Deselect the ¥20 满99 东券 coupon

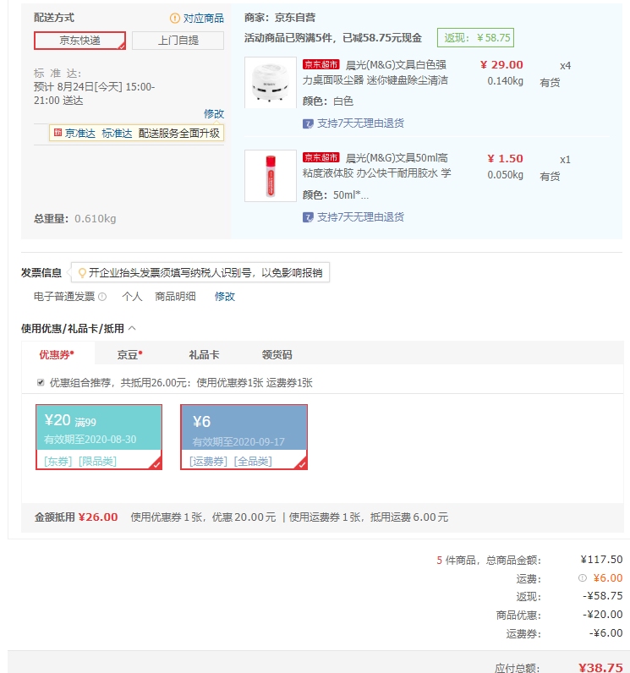tap(99, 437)
